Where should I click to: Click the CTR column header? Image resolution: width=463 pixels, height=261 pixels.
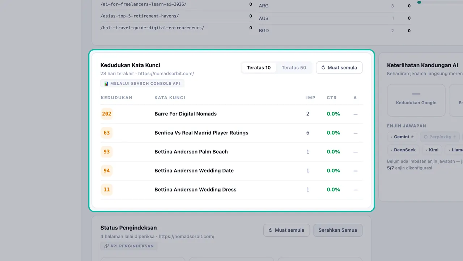coord(332,98)
